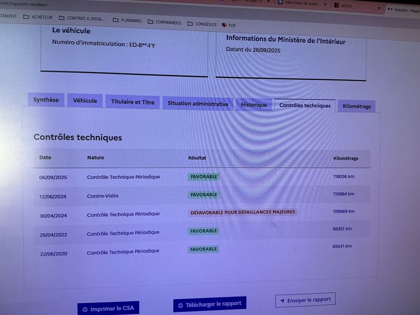The image size is (420, 315).
Task: Open the CONTRAT A DISTA... bookmark folder
Action: tap(81, 19)
